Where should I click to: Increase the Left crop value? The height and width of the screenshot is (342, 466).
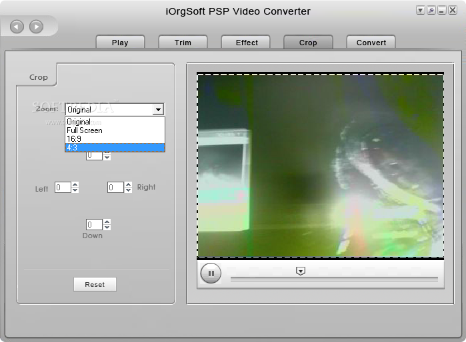[x=75, y=184]
